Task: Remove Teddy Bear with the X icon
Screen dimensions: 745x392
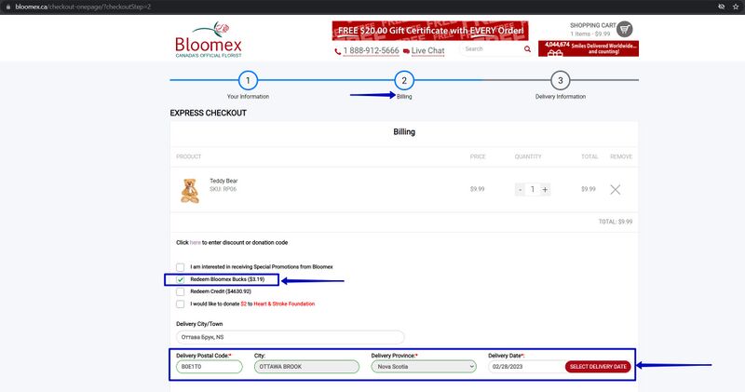Action: pyautogui.click(x=616, y=190)
